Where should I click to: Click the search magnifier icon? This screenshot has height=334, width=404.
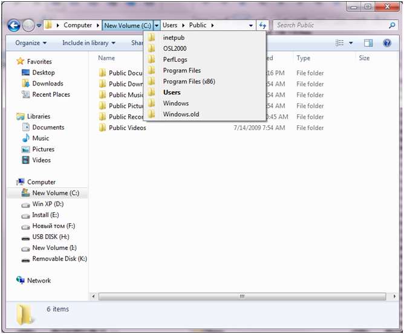click(x=392, y=25)
